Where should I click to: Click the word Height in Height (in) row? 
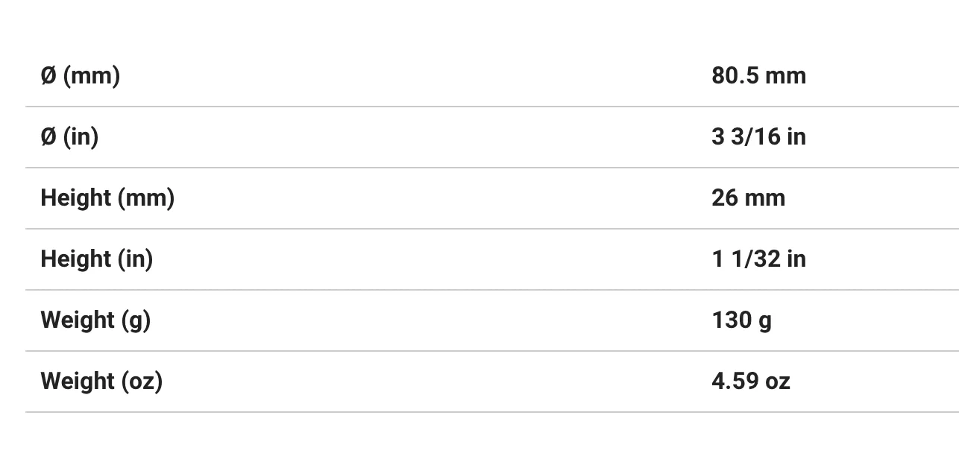coord(75,259)
